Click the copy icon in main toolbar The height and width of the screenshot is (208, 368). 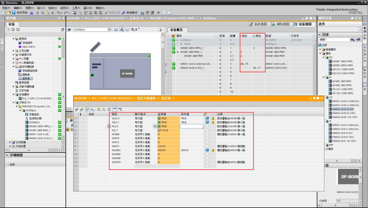pos(43,13)
